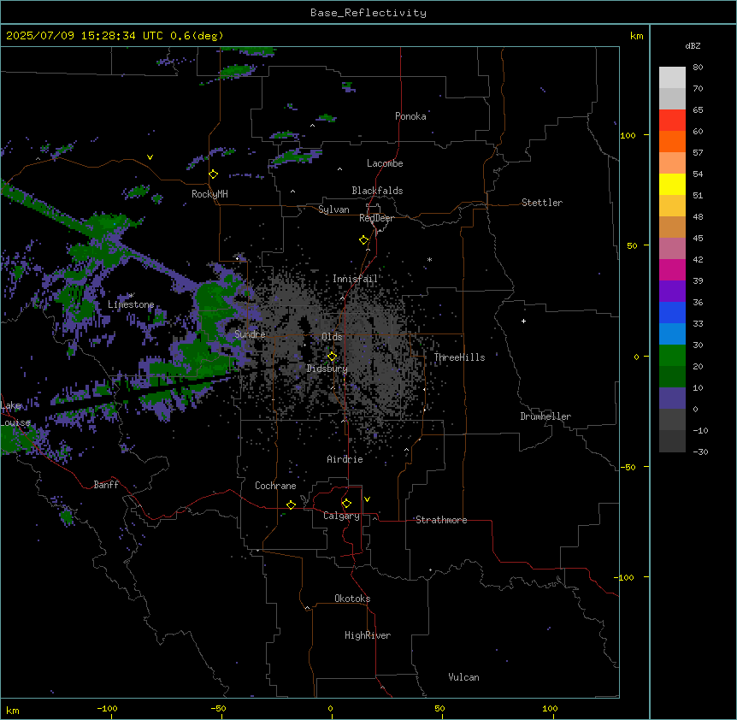Pick the bright green 20-30 dBZ legend swatch
The width and height of the screenshot is (737, 720).
(x=672, y=356)
